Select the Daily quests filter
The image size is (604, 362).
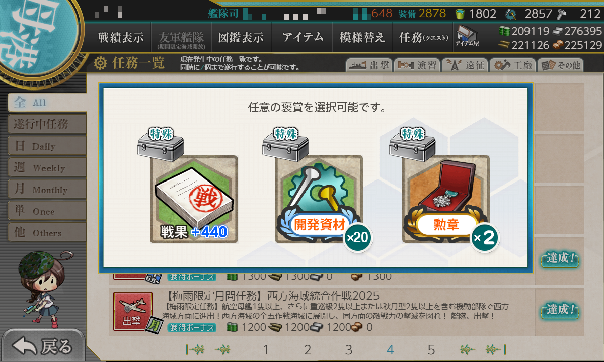(x=46, y=146)
